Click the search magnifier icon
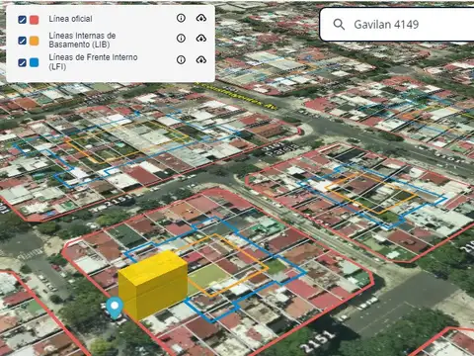Image resolution: width=474 pixels, height=356 pixels. (339, 24)
